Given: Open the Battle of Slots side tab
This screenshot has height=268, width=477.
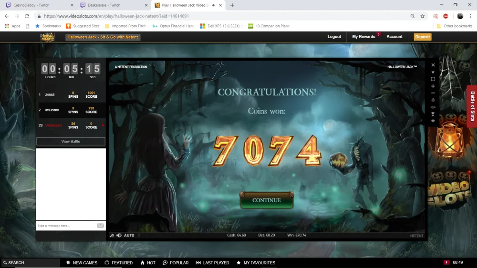Looking at the screenshot, I should (472, 106).
